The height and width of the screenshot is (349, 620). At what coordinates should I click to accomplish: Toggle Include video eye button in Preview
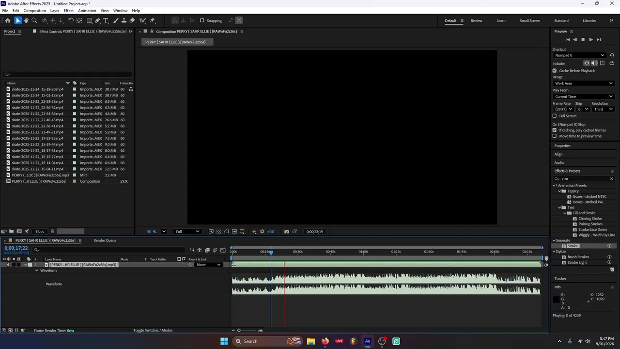click(x=587, y=63)
